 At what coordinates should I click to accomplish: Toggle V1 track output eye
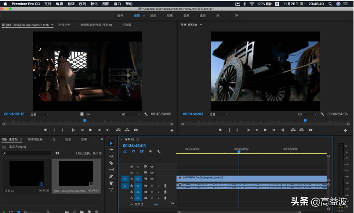tap(152, 179)
